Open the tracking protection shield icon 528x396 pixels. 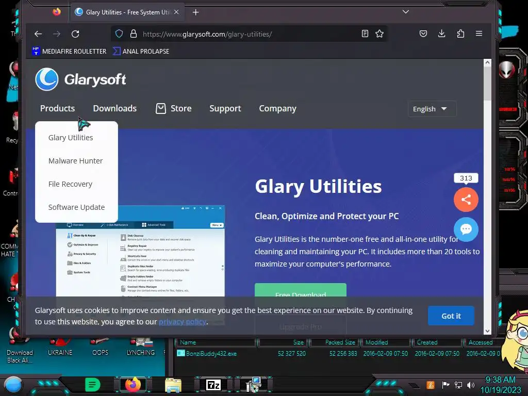pos(119,34)
